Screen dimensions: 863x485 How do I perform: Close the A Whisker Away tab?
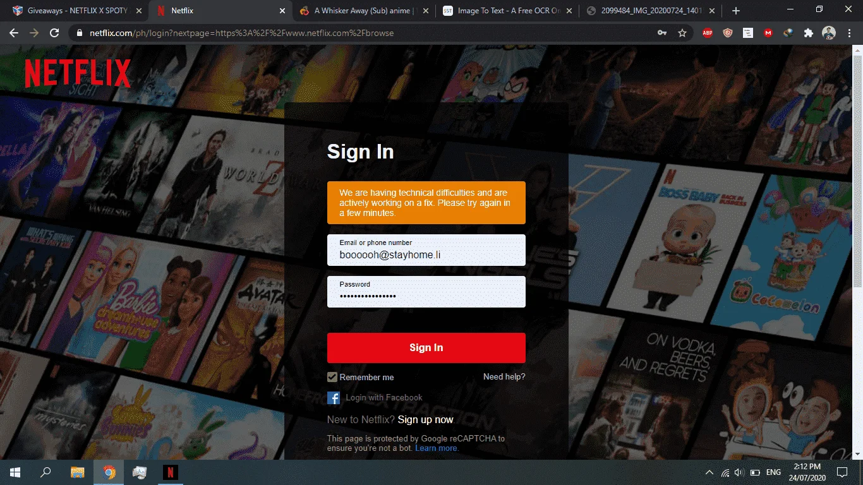[426, 11]
